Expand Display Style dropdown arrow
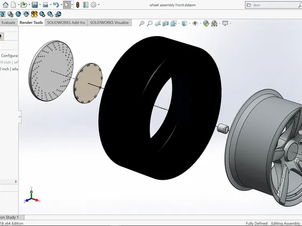Viewport: 302px width, 226px height. [x=190, y=24]
